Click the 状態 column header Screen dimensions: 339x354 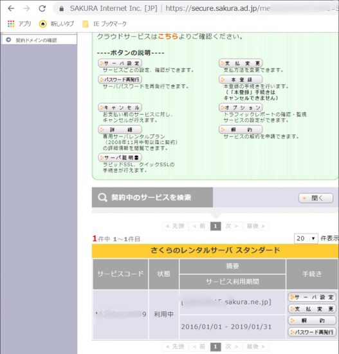coord(163,274)
